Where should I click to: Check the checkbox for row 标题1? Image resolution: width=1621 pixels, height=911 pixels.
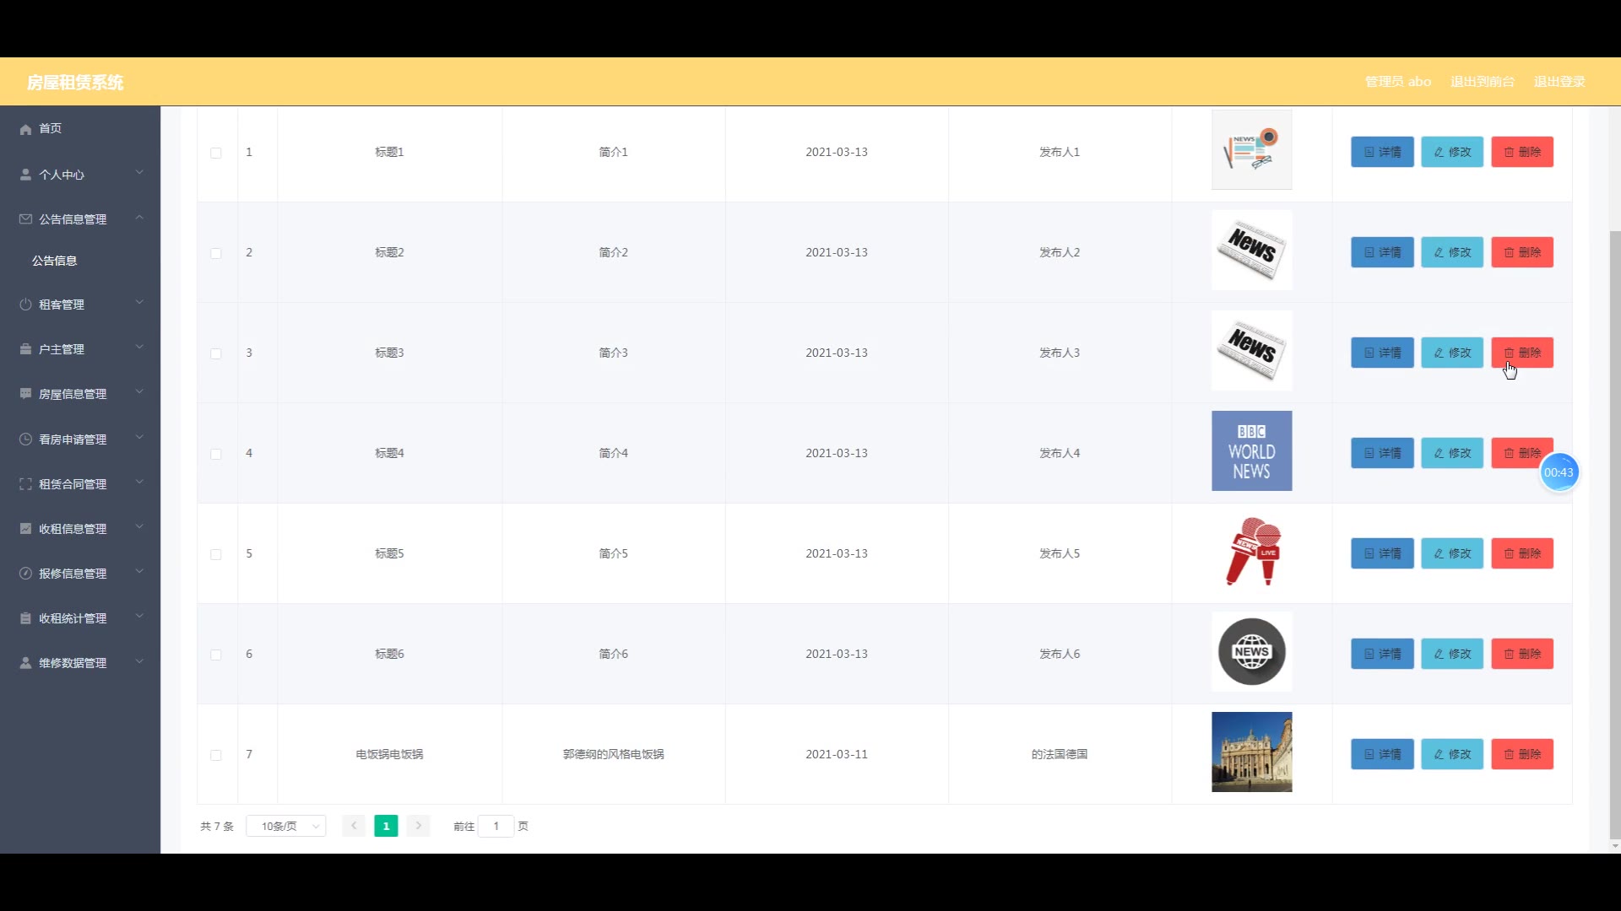(x=216, y=153)
